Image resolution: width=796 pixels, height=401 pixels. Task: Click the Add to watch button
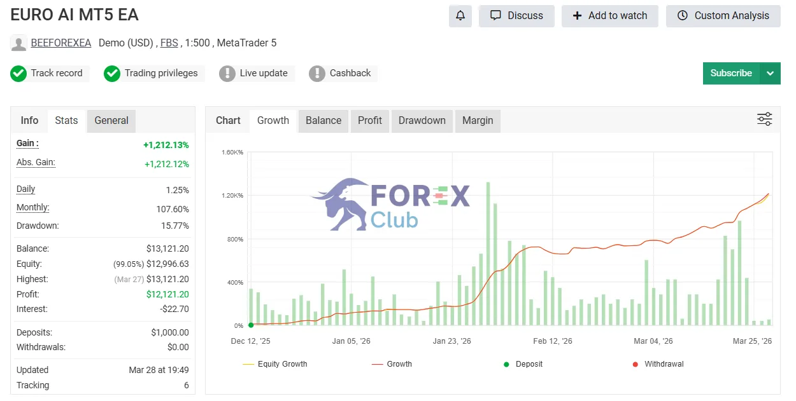(610, 16)
